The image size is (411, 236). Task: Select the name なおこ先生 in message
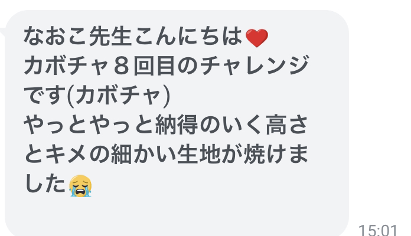pyautogui.click(x=77, y=37)
